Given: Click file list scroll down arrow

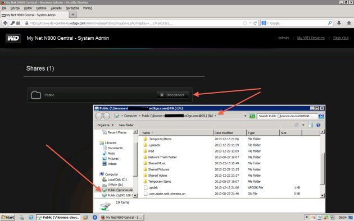Looking at the screenshot, I should [323, 196].
